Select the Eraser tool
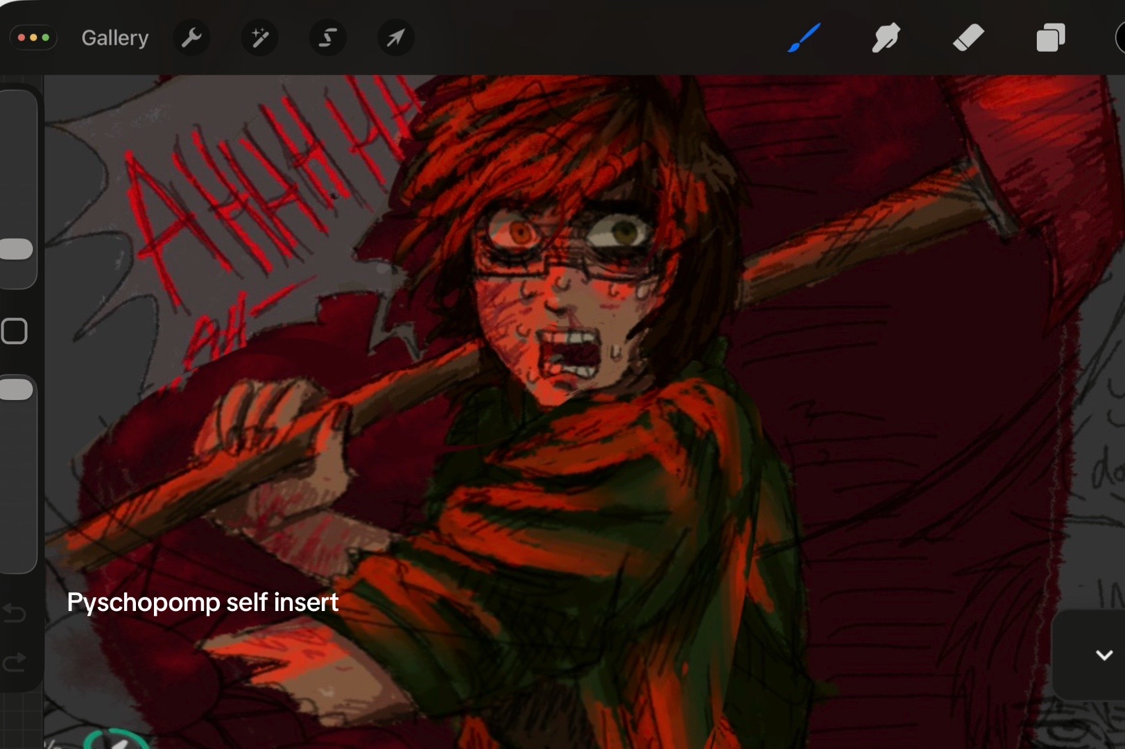 (x=968, y=37)
